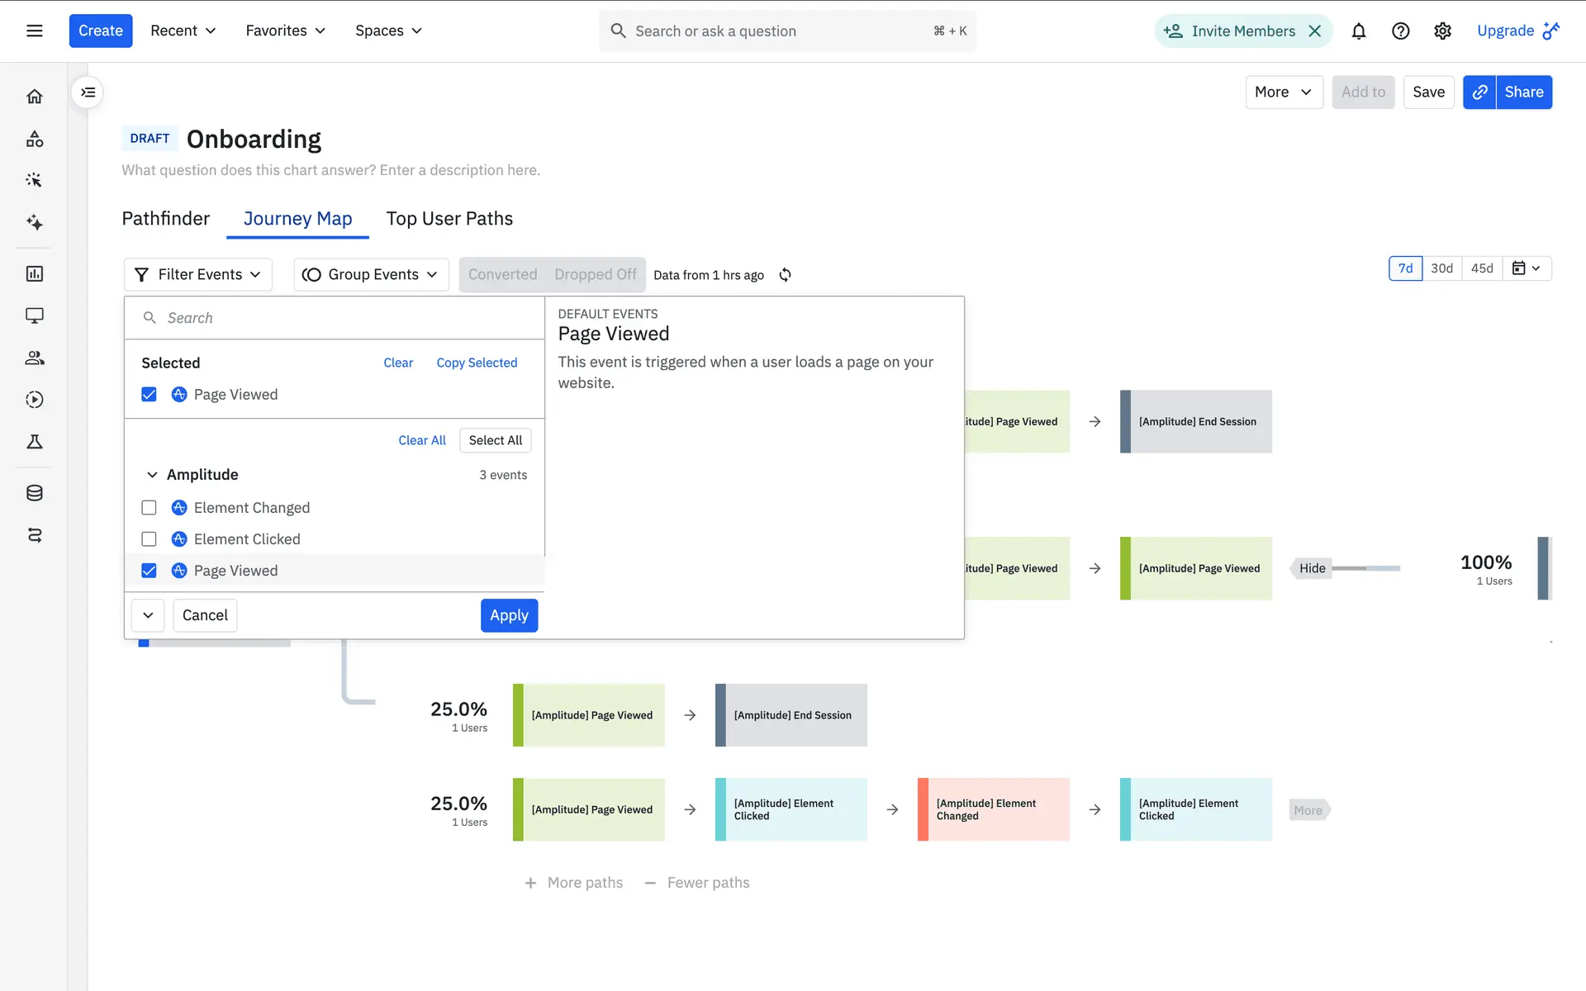The image size is (1586, 991).
Task: Check the Element Changed checkbox
Action: [x=149, y=508]
